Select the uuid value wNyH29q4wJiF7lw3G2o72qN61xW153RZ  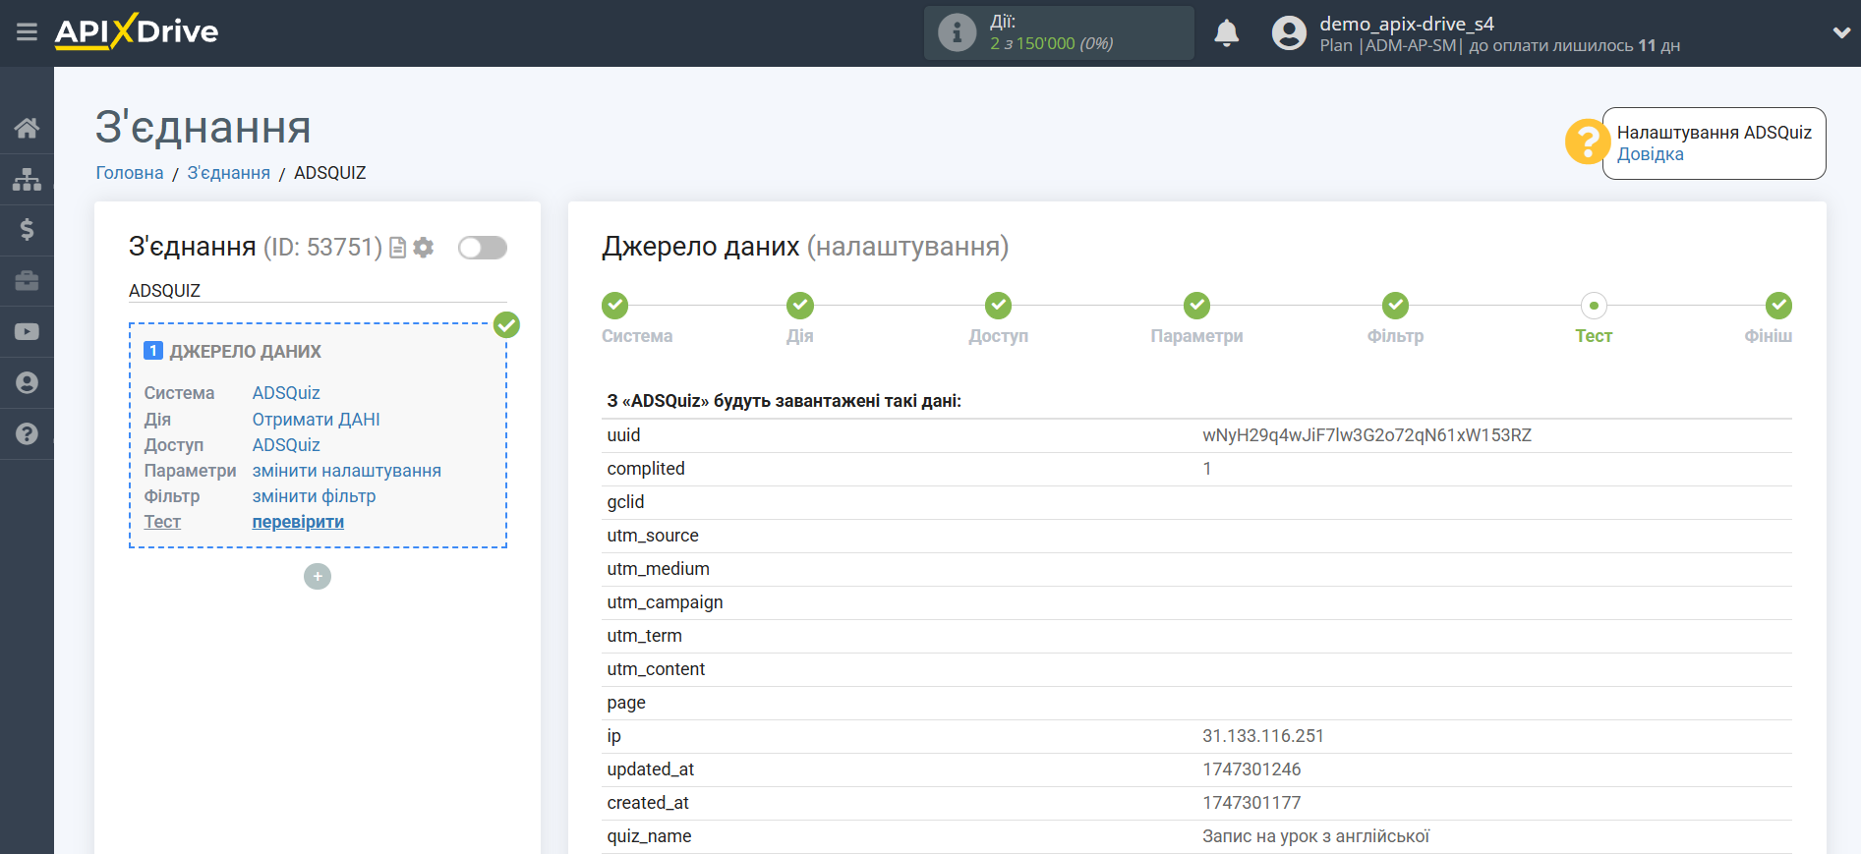point(1367,435)
